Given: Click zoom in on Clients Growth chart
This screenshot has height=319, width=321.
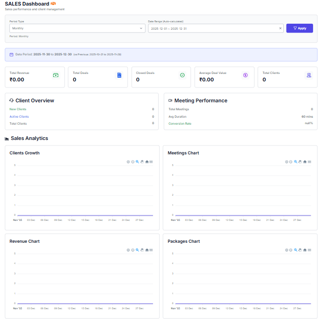Looking at the screenshot, I should (x=128, y=162).
